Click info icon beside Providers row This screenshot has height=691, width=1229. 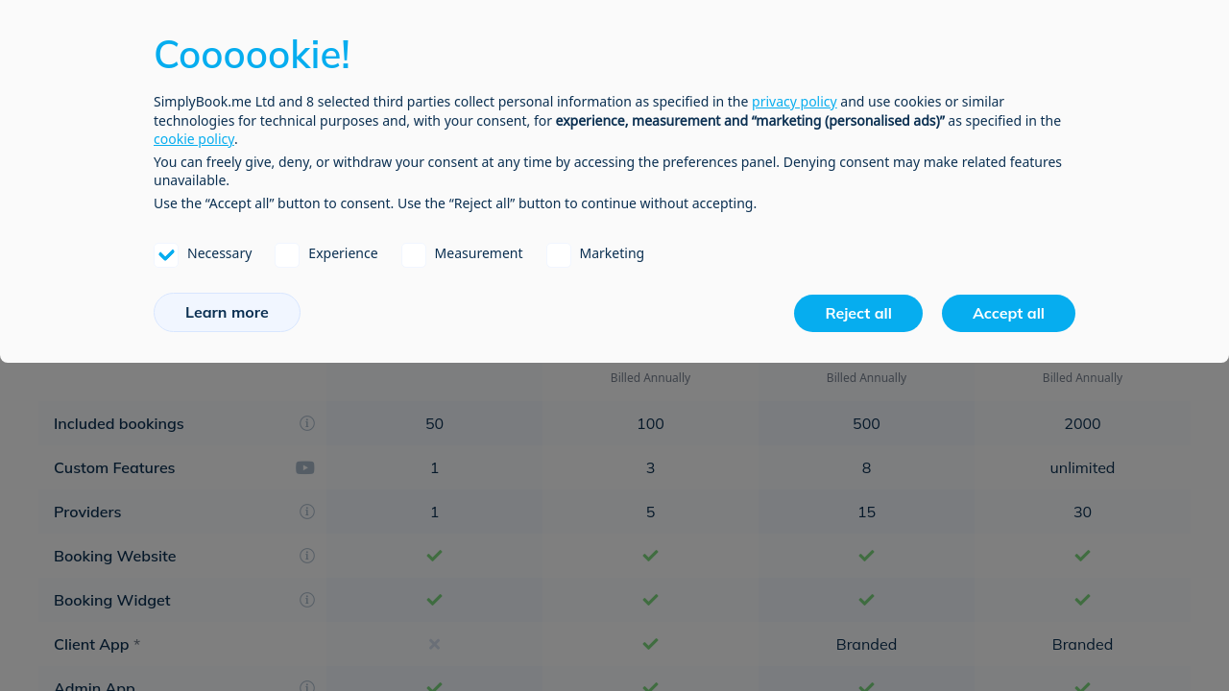tap(307, 512)
